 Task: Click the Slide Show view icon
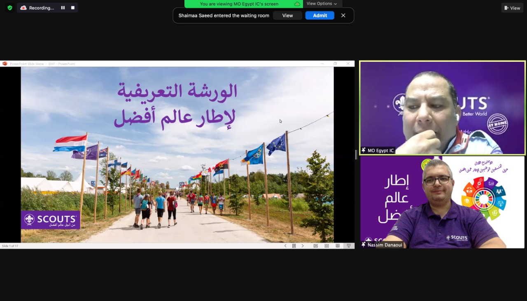click(348, 246)
